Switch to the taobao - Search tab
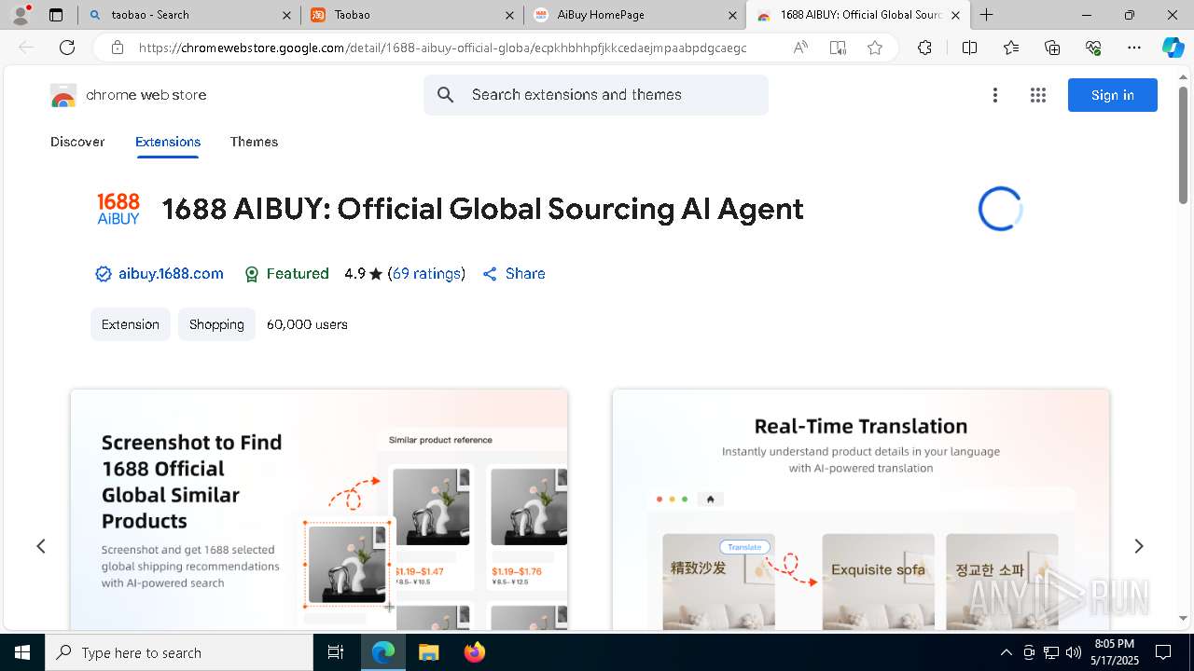Screen dimensions: 1194x671 point(187,15)
